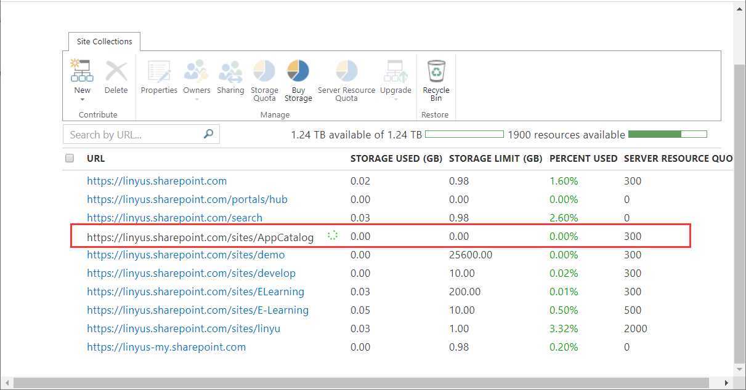Open the sites/develop link
The image size is (746, 390).
click(x=191, y=273)
